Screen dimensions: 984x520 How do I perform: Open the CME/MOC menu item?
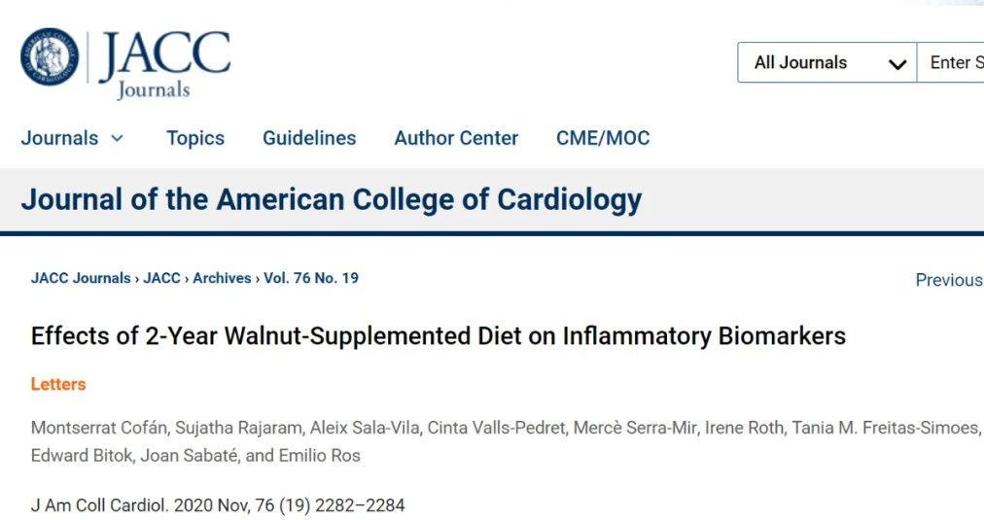[603, 138]
